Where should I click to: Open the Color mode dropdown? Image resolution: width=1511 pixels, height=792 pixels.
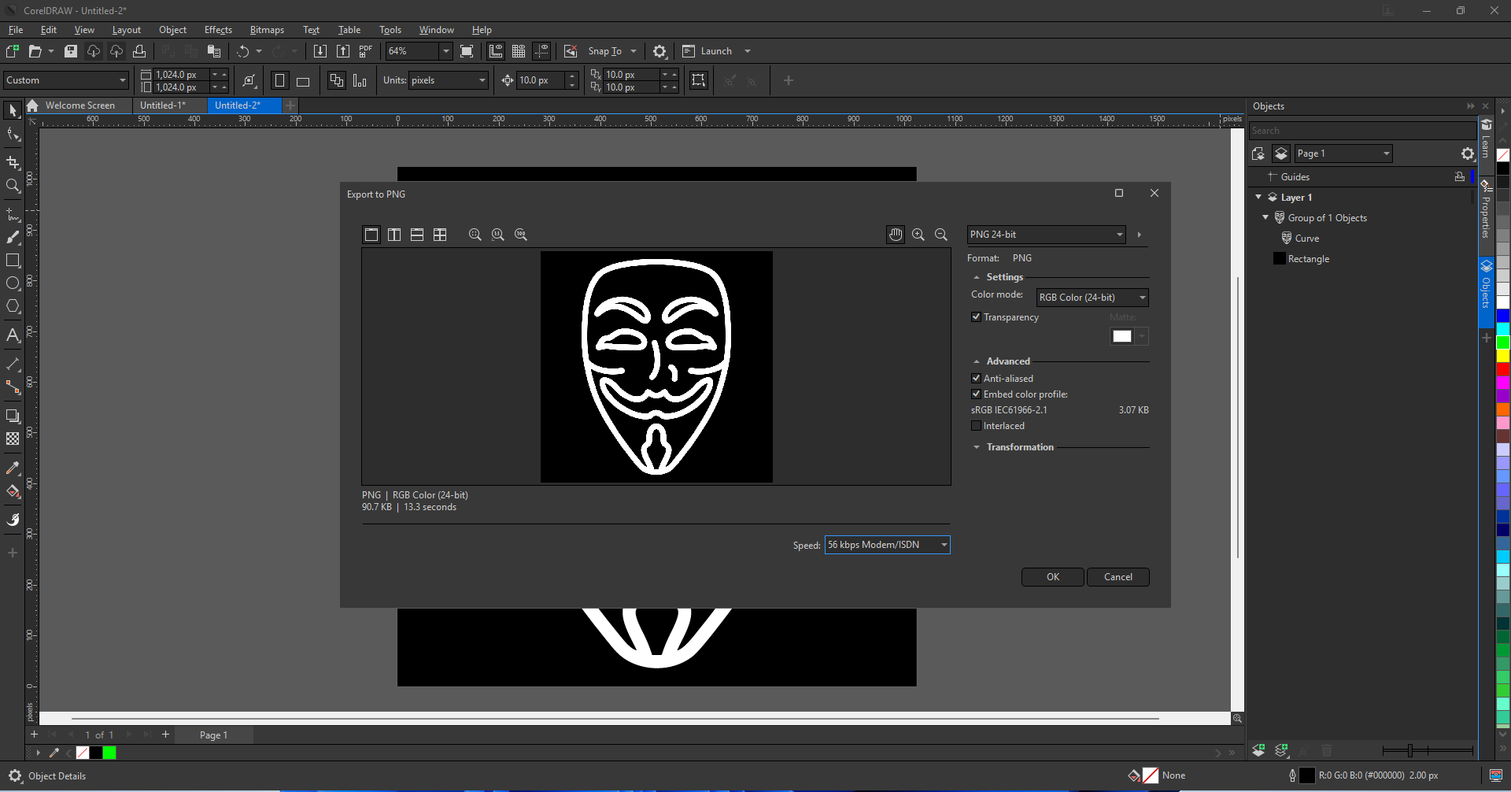point(1092,298)
